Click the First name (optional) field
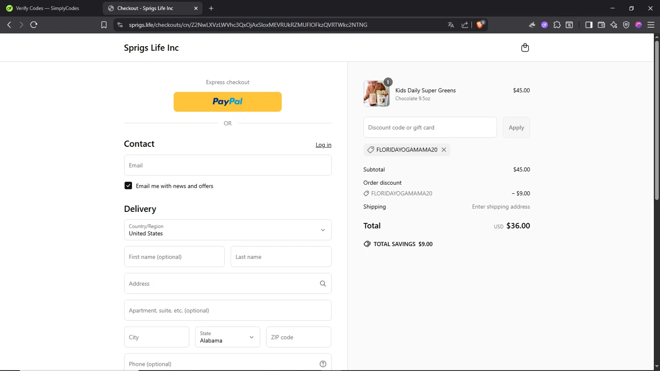 [x=174, y=257]
